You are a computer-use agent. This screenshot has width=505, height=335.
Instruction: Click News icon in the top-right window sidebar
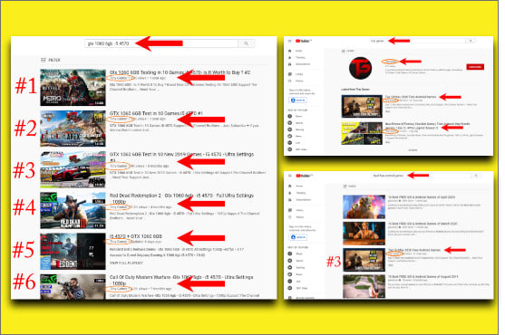click(289, 137)
